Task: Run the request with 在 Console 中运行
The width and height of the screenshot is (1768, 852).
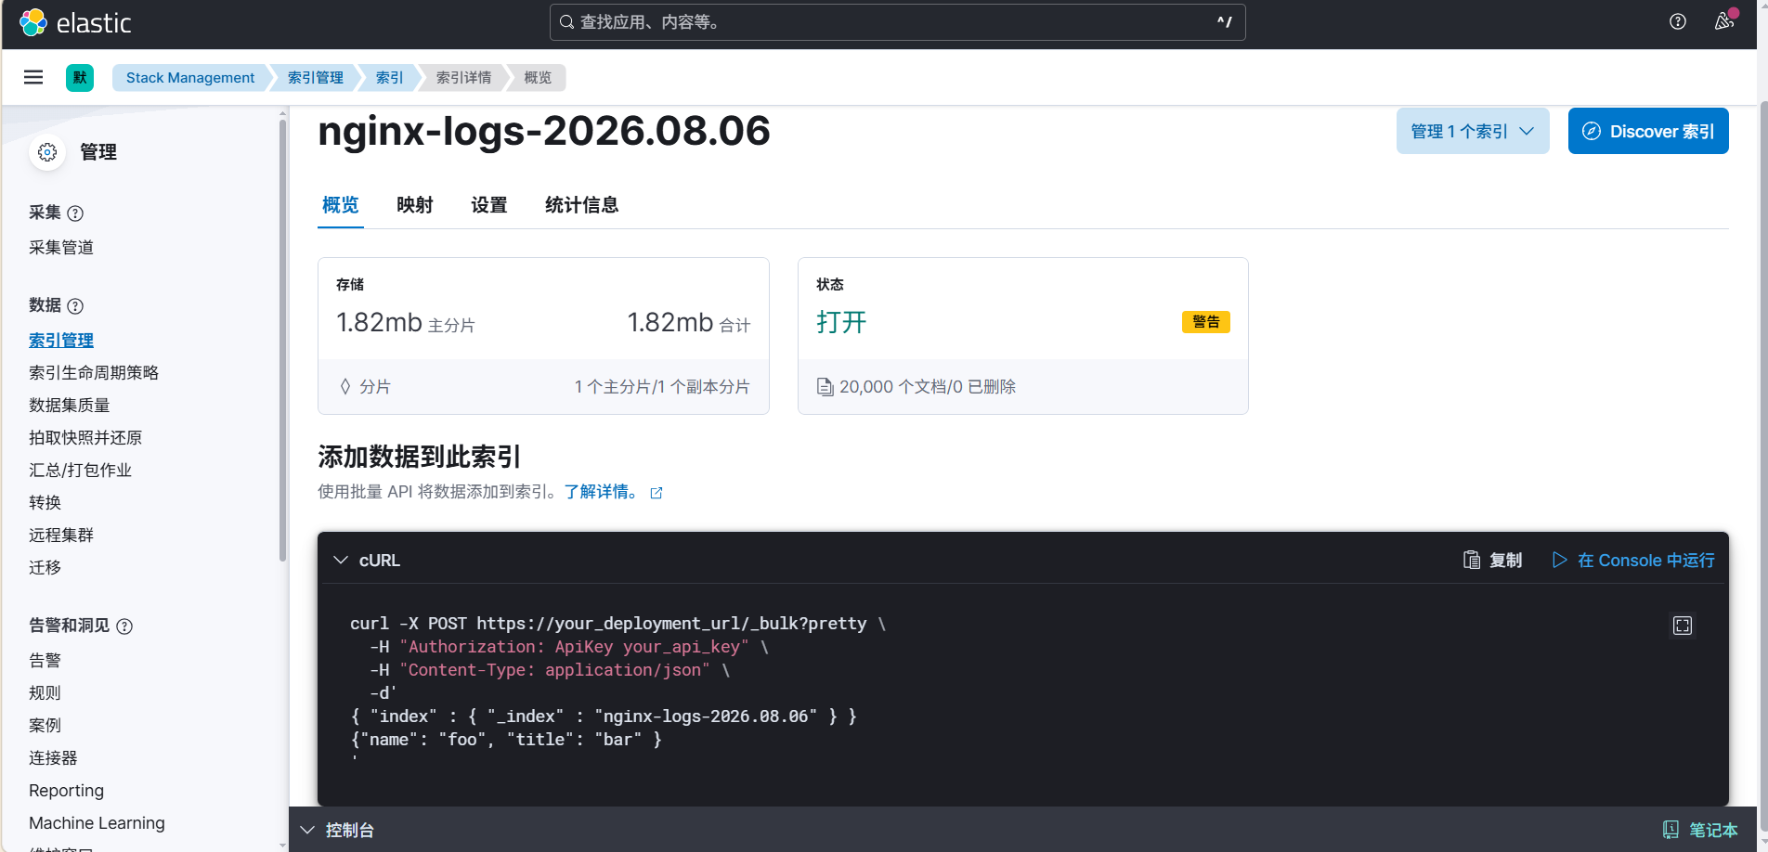Action: point(1633,560)
